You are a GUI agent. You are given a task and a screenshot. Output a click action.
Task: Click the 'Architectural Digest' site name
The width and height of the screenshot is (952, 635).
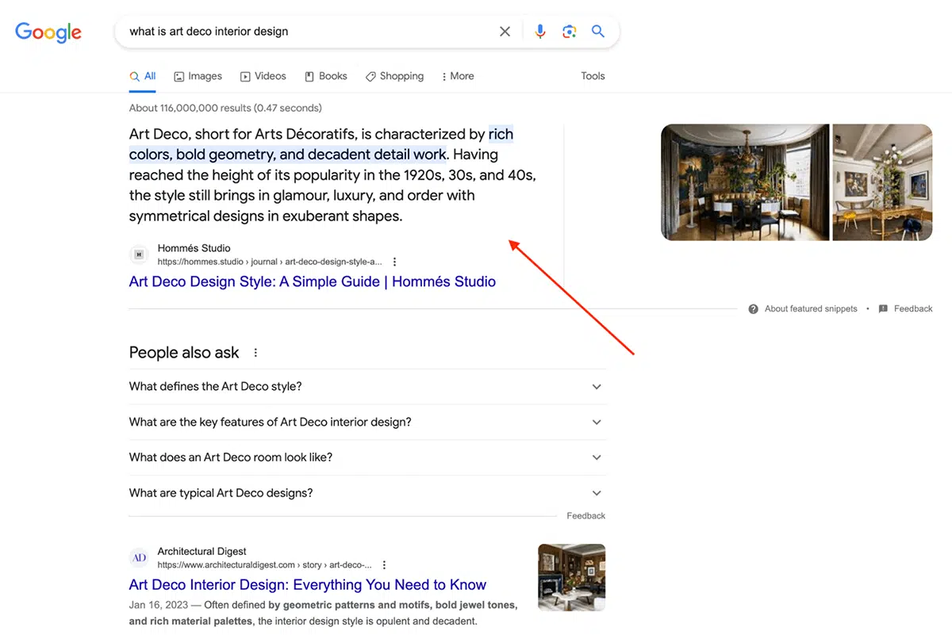202,552
